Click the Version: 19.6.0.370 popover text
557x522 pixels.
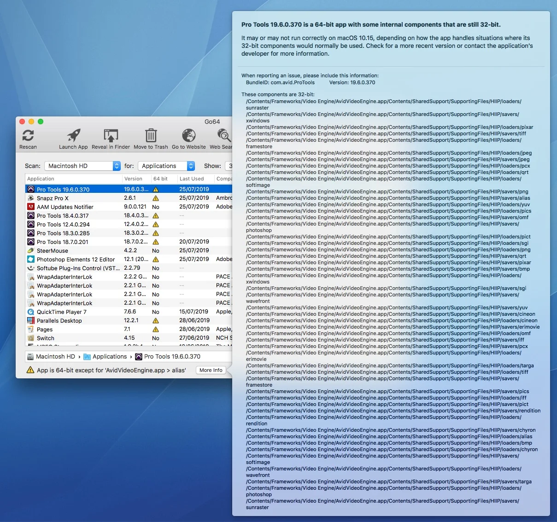(352, 82)
